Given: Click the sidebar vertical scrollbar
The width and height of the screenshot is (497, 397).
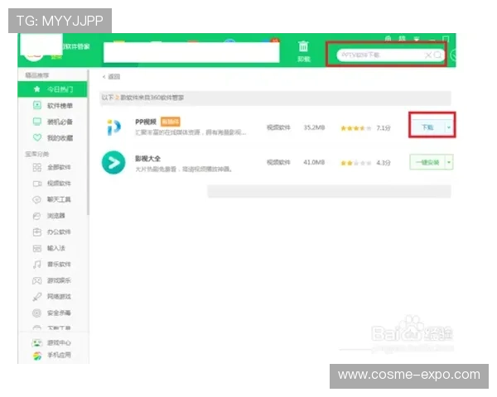Looking at the screenshot, I should point(88,142).
